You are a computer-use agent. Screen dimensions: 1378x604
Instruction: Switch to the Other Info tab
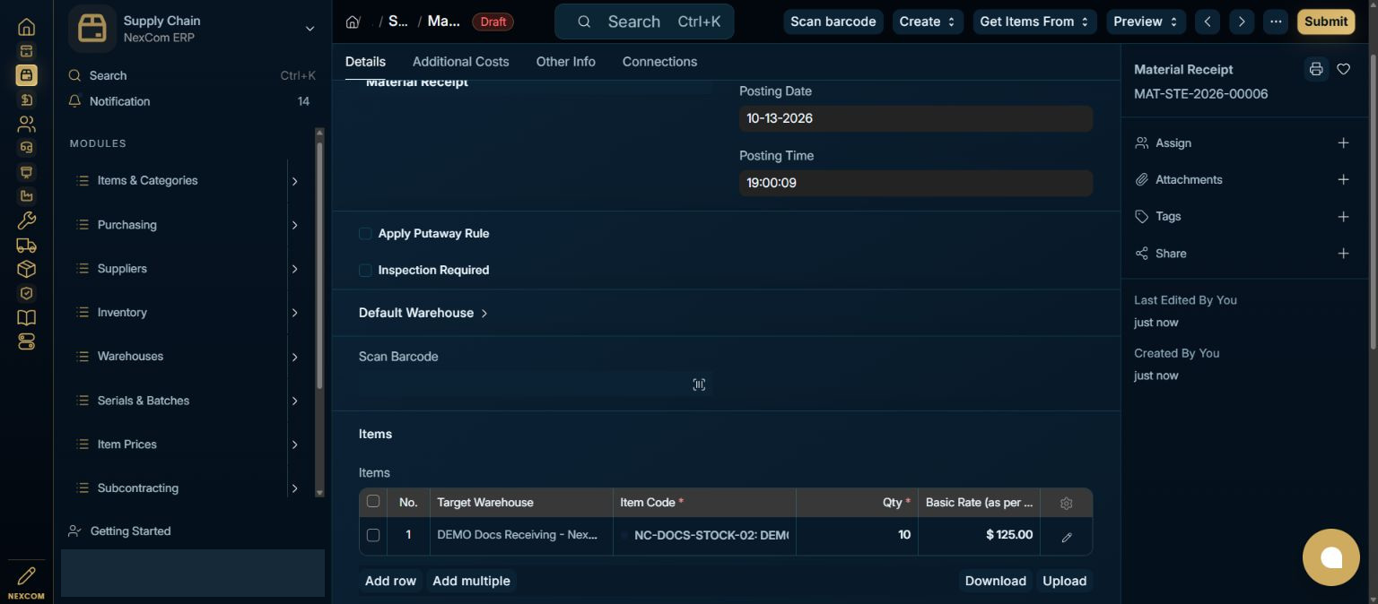tap(565, 62)
